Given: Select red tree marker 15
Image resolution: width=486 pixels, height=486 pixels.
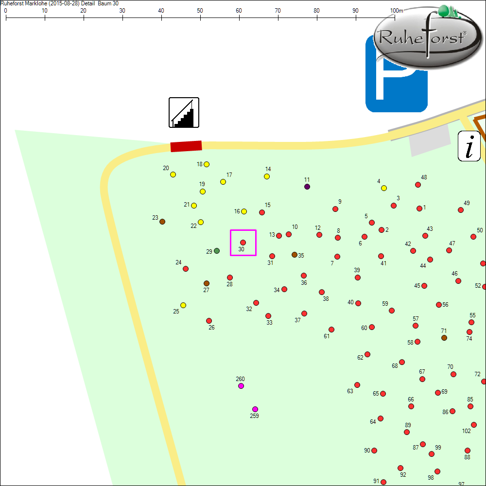Looking at the screenshot, I should tap(262, 212).
